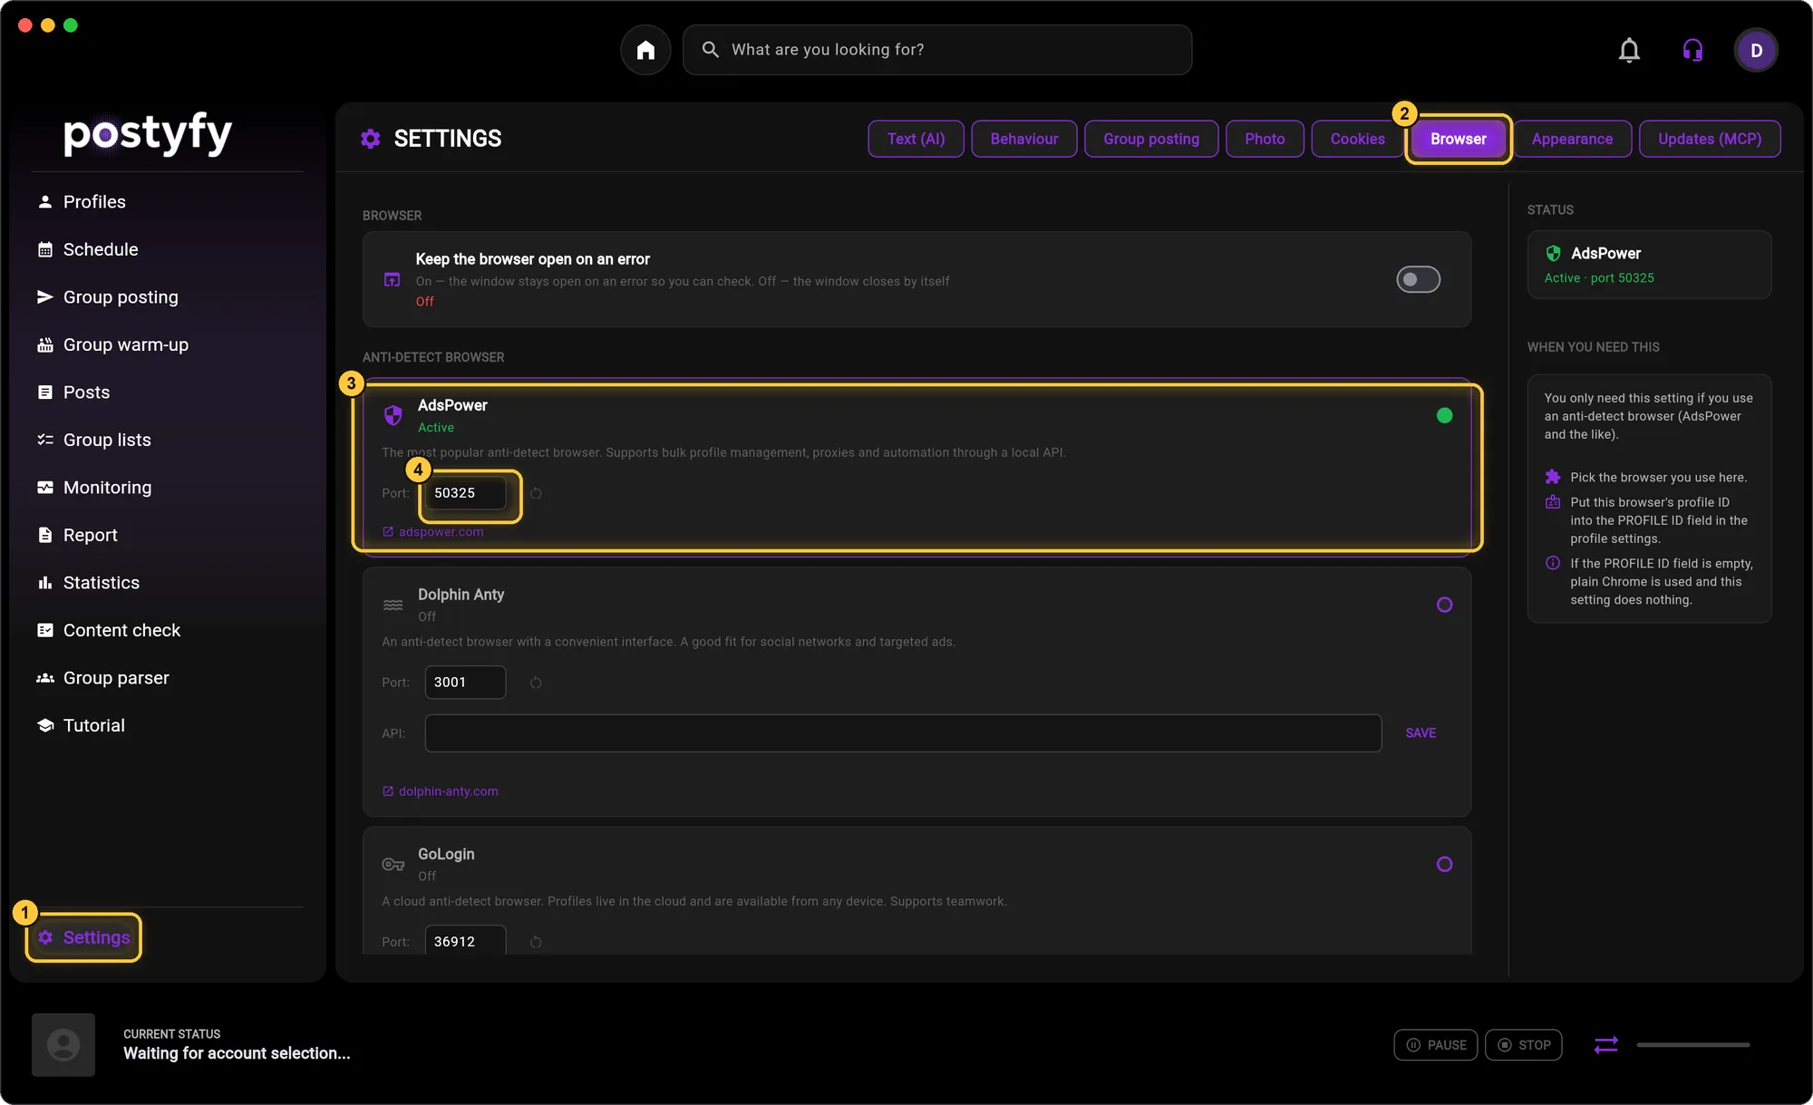Image resolution: width=1813 pixels, height=1105 pixels.
Task: Click the Dolphin Anty waves icon
Action: [x=393, y=605]
